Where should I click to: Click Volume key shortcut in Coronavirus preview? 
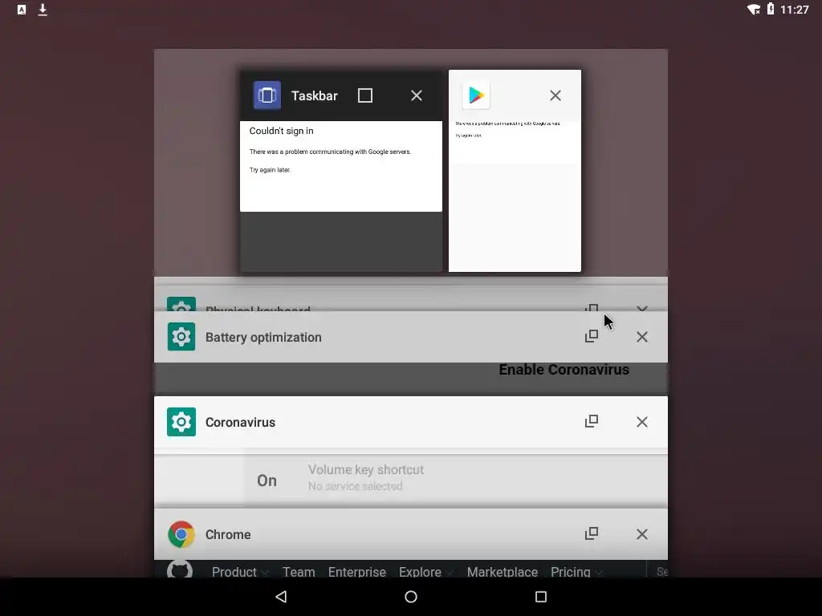366,470
